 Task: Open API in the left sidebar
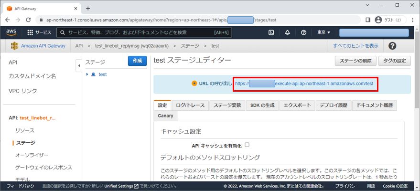13,63
